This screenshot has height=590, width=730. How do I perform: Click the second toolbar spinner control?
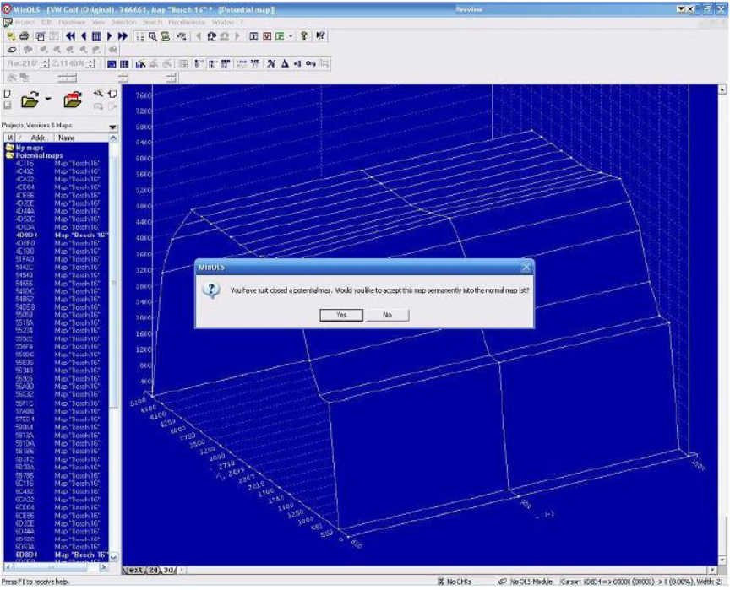click(91, 63)
